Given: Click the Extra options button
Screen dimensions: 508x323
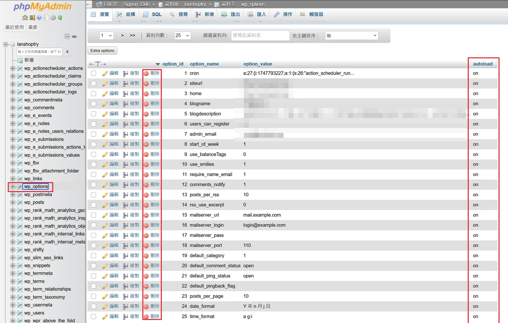Looking at the screenshot, I should pyautogui.click(x=102, y=51).
